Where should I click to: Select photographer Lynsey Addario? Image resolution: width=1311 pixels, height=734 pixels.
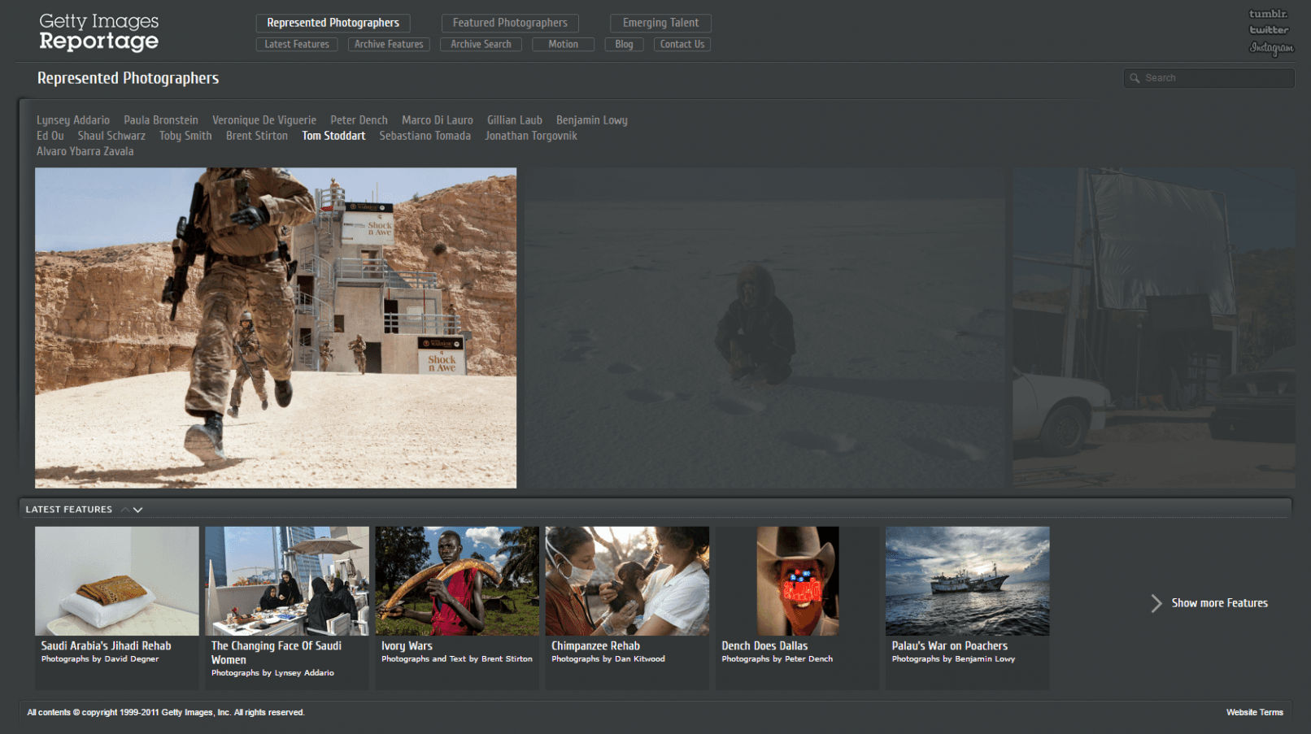72,119
